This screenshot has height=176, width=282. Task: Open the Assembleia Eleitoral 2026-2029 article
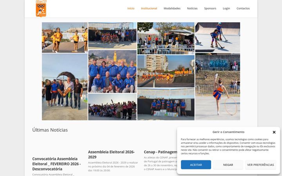point(111,154)
